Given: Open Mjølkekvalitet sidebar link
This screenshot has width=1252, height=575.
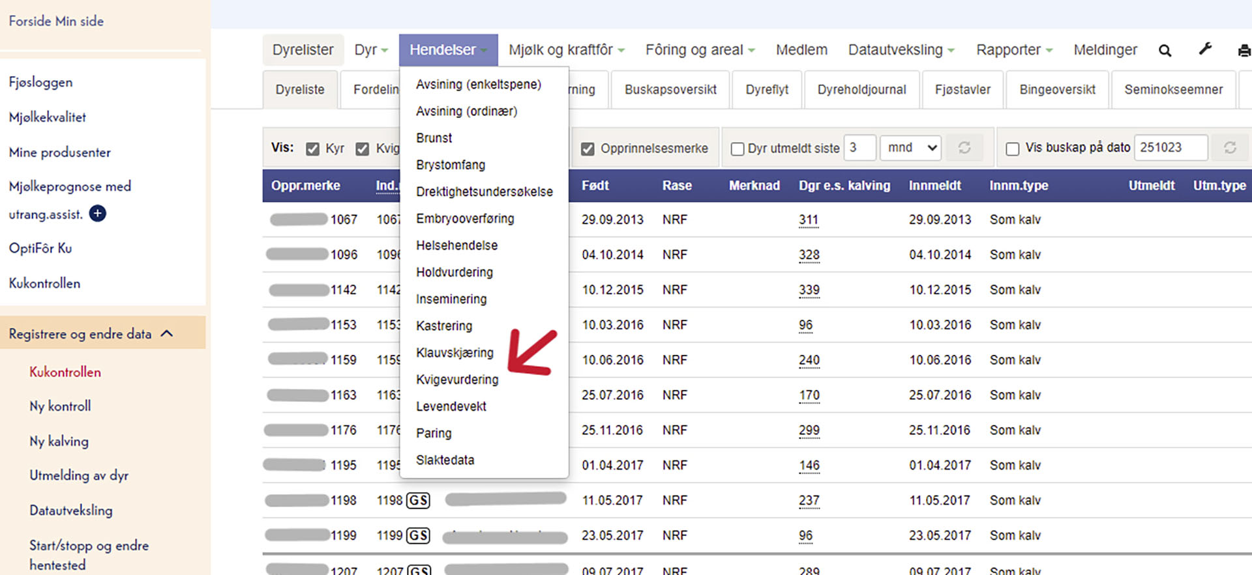Looking at the screenshot, I should coord(48,117).
